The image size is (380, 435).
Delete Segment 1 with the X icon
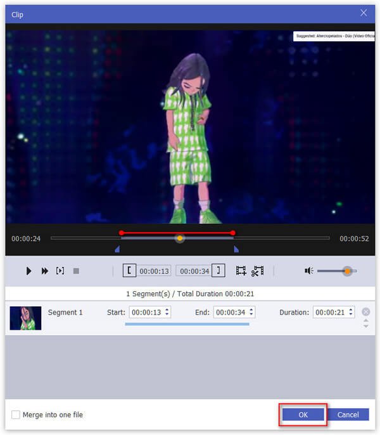[366, 312]
